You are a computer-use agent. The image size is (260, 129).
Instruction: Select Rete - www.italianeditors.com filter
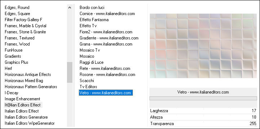pyautogui.click(x=105, y=68)
